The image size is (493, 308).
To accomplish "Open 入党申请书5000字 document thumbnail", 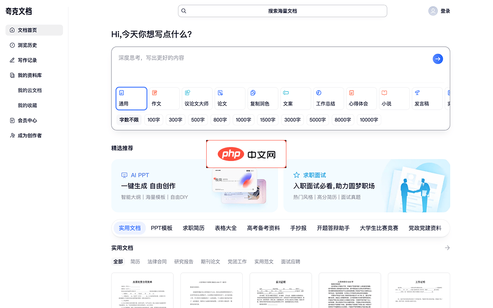I will click(x=350, y=290).
